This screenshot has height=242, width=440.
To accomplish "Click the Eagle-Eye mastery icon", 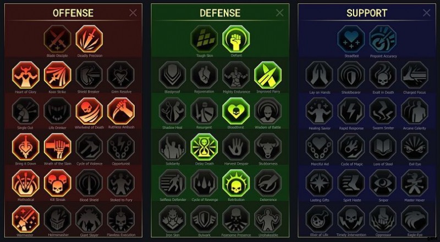I will 415,220.
